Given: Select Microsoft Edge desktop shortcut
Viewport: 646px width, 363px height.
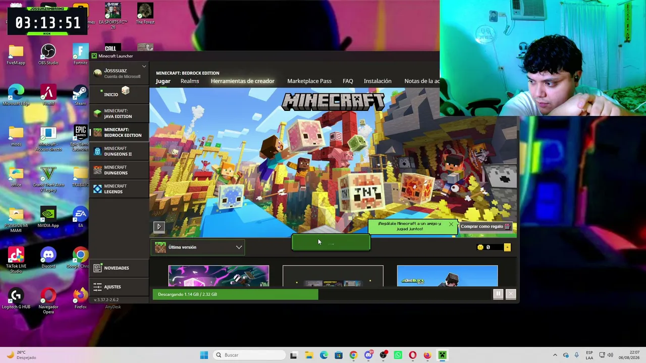Looking at the screenshot, I should point(16,96).
